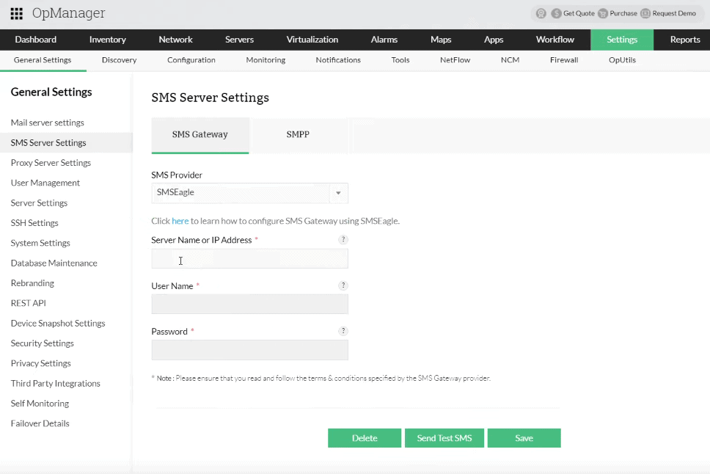710x474 pixels.
Task: Go to the NCM sub-tab
Action: coord(510,60)
